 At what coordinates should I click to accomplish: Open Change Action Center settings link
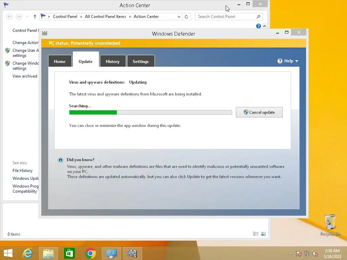pos(25,42)
